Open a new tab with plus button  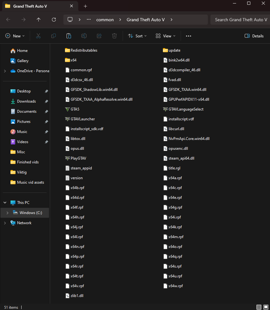tap(86, 6)
